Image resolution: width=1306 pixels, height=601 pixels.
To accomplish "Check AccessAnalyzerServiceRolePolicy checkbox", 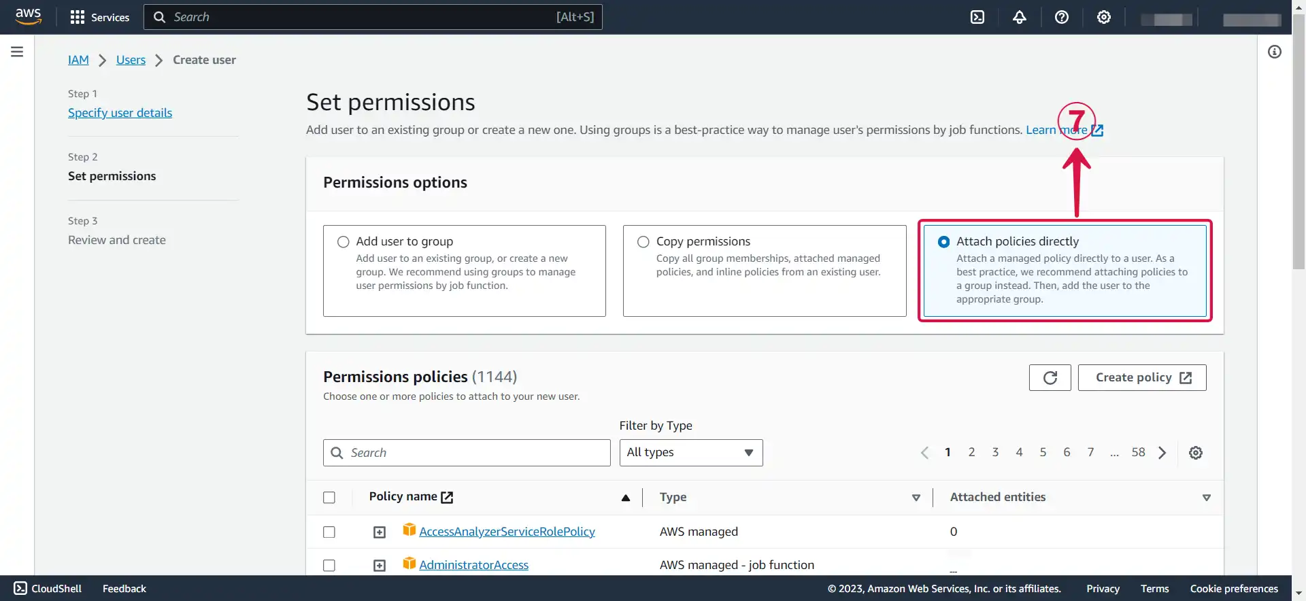I will [x=329, y=532].
